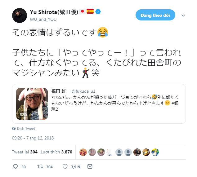Click the globe icon beside Dịch Tweet
The width and height of the screenshot is (197, 177).
click(14, 129)
